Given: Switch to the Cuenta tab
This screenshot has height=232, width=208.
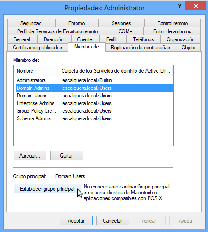Looking at the screenshot, I should (x=85, y=39).
